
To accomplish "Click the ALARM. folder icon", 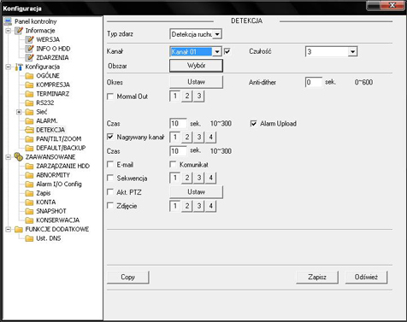I will pos(29,121).
